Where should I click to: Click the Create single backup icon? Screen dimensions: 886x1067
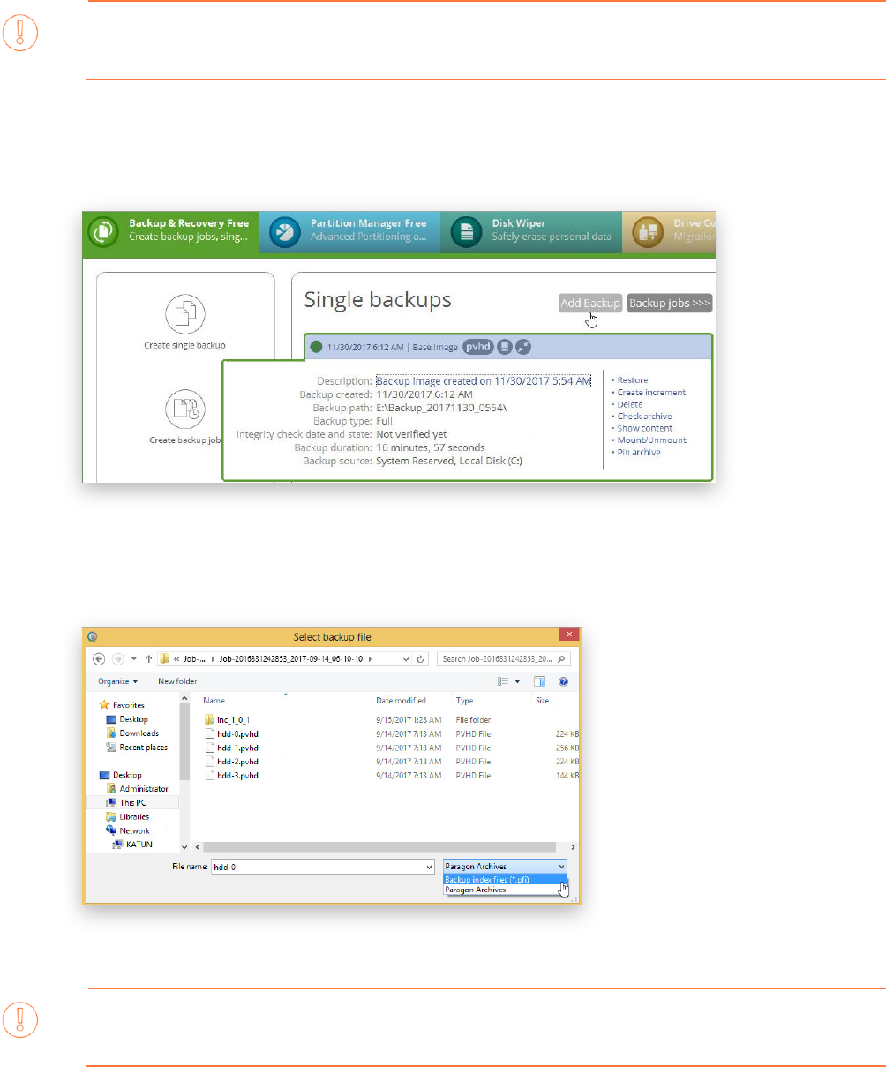tap(186, 315)
